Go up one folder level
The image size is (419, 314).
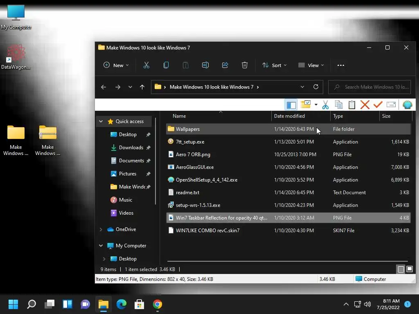pos(142,87)
